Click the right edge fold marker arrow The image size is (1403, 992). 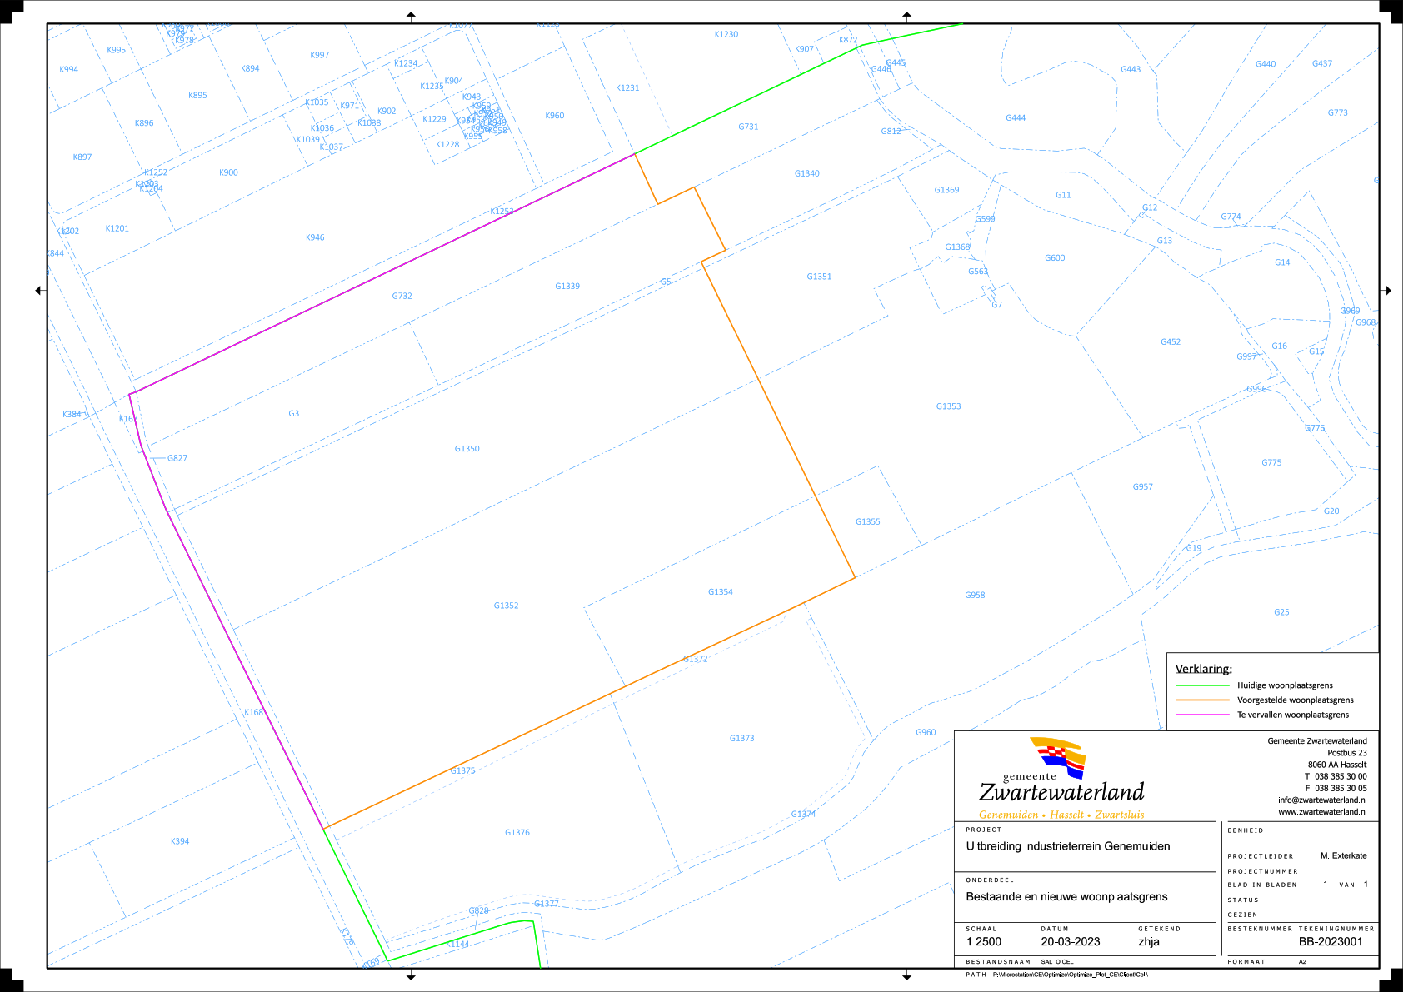tap(1387, 291)
